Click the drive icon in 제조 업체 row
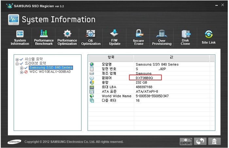 pos(92,73)
